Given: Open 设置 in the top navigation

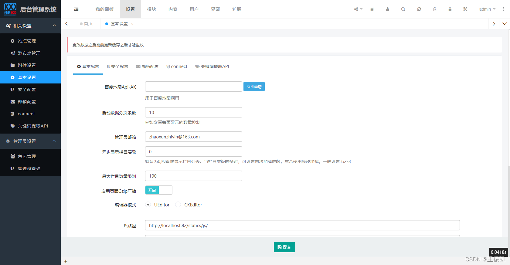Looking at the screenshot, I should 131,9.
